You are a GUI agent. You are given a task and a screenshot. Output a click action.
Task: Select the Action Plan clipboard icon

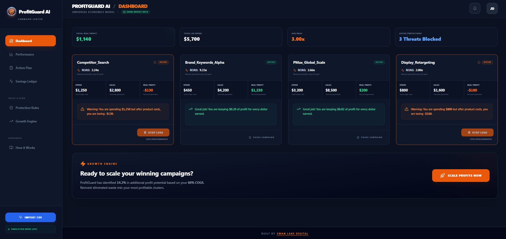[x=11, y=68]
